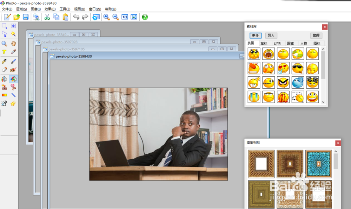Select the magic wand tool

(13, 34)
